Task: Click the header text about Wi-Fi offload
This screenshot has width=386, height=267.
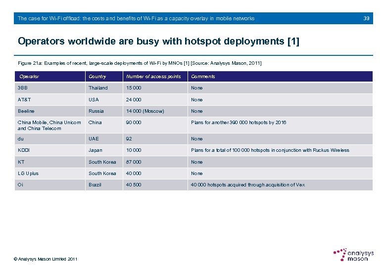Action: 136,18
